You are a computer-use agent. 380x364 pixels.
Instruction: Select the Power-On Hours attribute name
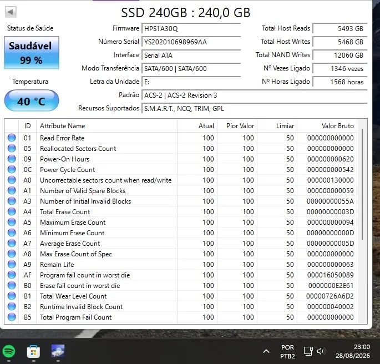tap(65, 159)
